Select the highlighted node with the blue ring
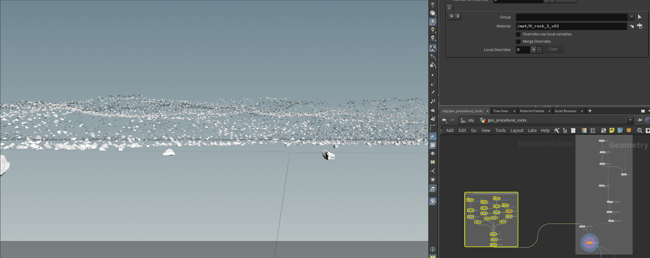This screenshot has width=650, height=258. tap(590, 242)
